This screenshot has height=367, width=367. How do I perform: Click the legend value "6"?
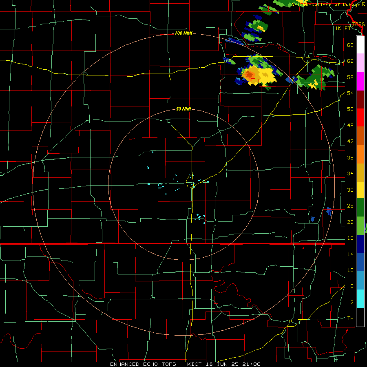[x=352, y=286]
